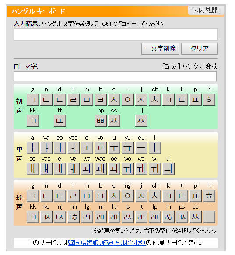235x255 pixels.
Task: Click initial consonant ㅌ (t) key
Action: tap(182, 100)
